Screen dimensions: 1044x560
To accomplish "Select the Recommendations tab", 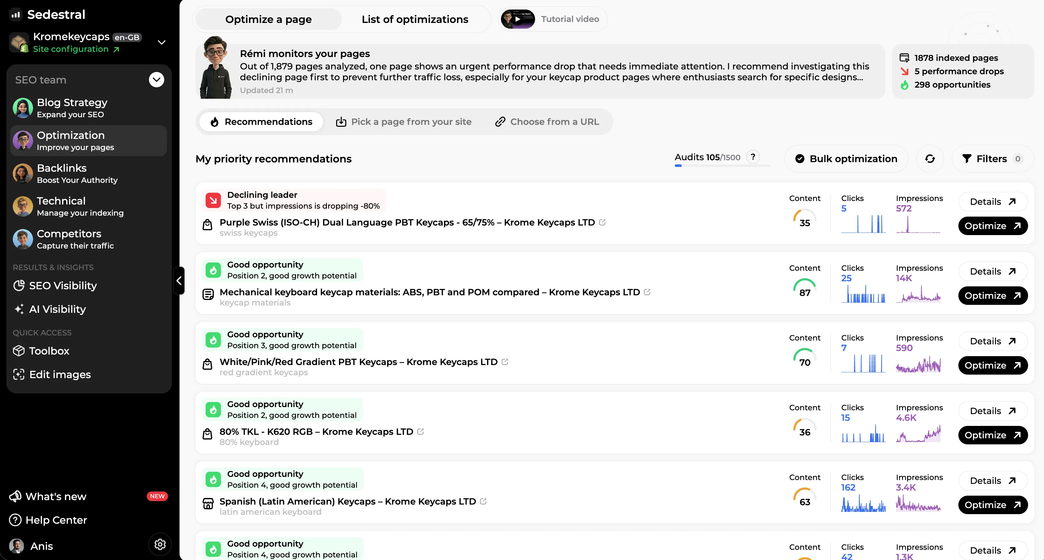I will [x=261, y=122].
